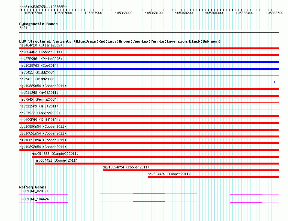Open the nsv604402 (Cooper2011) variant label

[x=41, y=52]
